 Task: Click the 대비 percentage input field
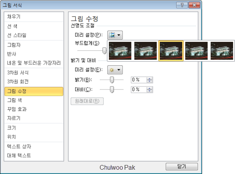[x=139, y=90]
